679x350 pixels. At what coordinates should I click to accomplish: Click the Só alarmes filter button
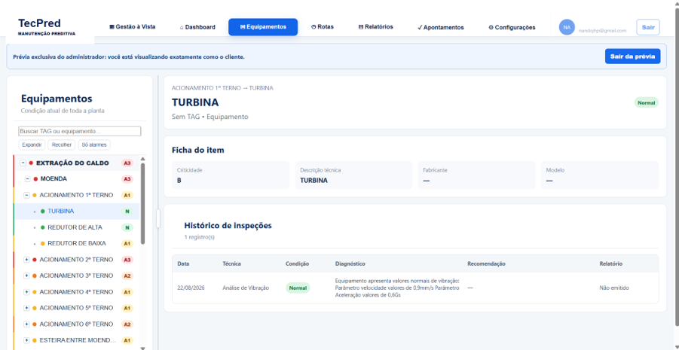click(94, 145)
